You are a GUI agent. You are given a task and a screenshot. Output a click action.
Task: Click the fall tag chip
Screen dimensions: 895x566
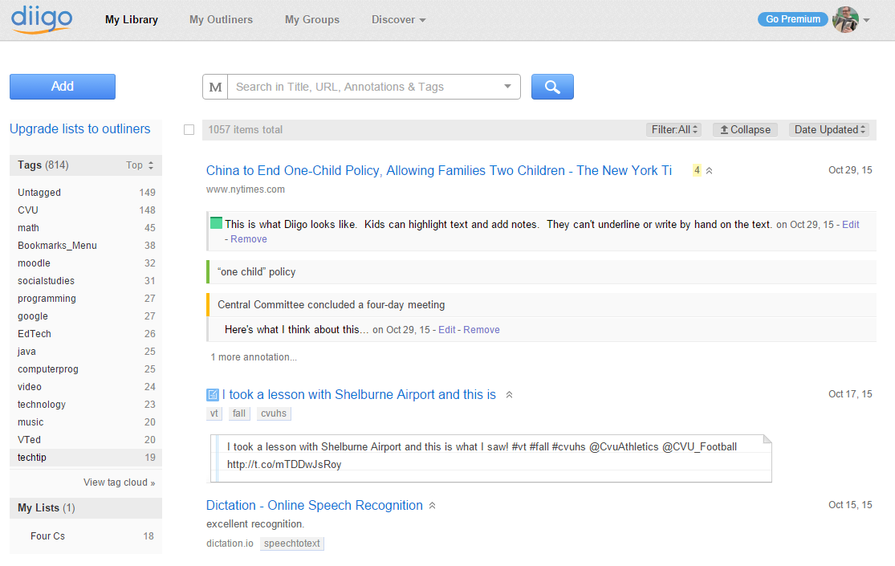pyautogui.click(x=239, y=413)
